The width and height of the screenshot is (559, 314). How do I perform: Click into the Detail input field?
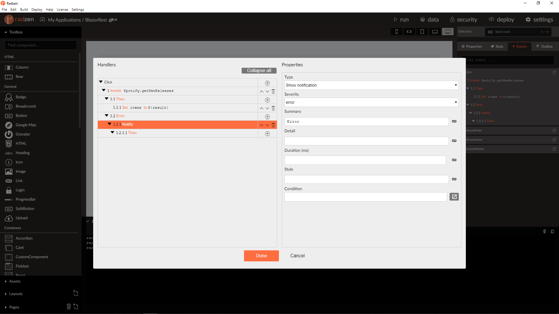pyautogui.click(x=366, y=141)
